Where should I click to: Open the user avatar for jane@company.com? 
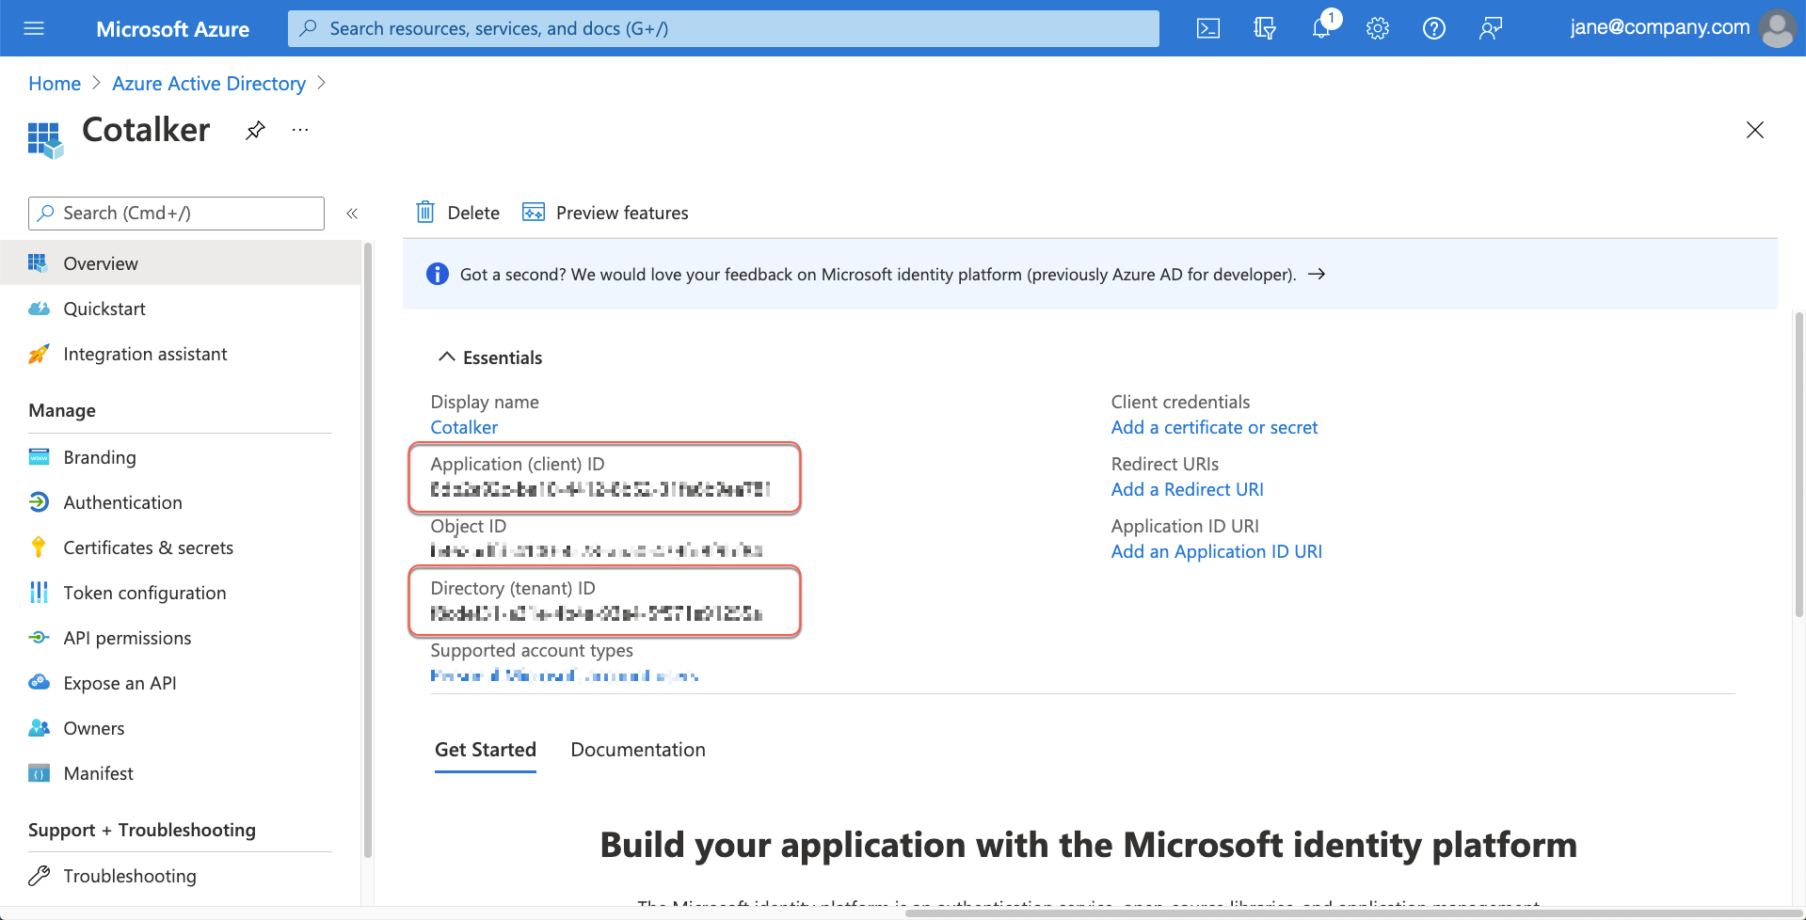click(1777, 28)
